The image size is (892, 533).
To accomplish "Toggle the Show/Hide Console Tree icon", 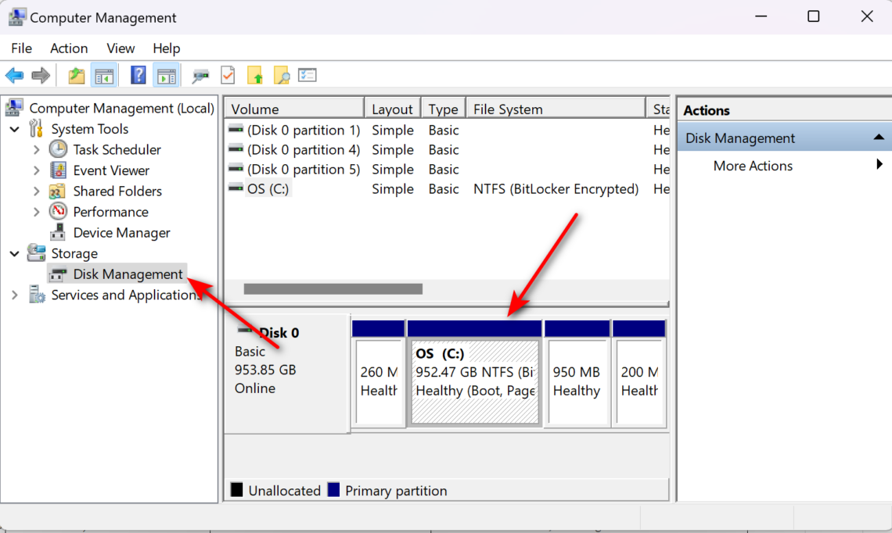I will (103, 75).
